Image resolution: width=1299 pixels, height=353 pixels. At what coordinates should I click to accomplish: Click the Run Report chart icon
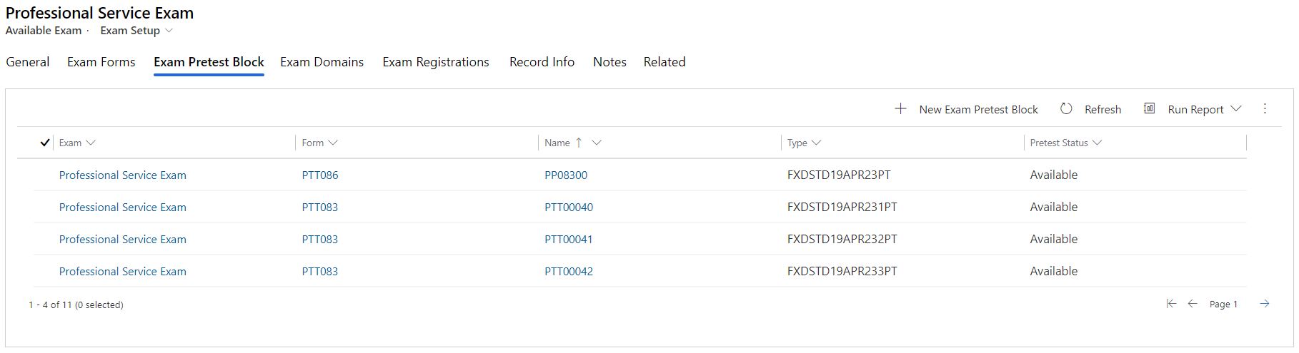1149,108
